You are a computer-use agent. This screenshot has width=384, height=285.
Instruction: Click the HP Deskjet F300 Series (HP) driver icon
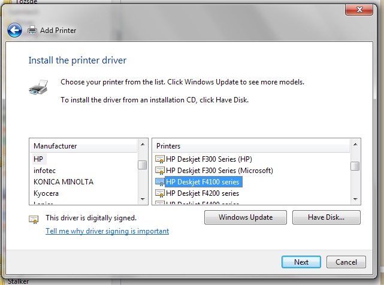pyautogui.click(x=160, y=159)
